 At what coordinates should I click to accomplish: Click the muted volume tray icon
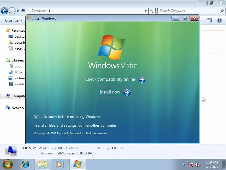[x=197, y=165]
